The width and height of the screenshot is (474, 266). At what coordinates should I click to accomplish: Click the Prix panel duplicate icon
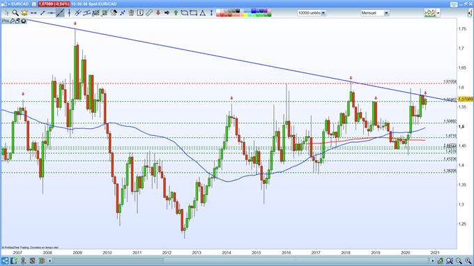pyautogui.click(x=18, y=21)
